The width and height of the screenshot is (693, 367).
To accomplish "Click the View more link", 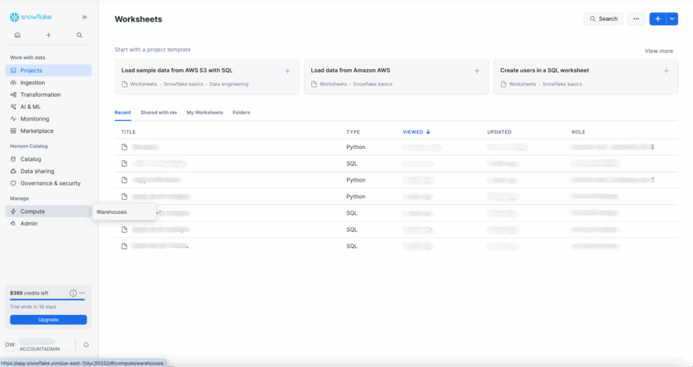I will pyautogui.click(x=658, y=51).
